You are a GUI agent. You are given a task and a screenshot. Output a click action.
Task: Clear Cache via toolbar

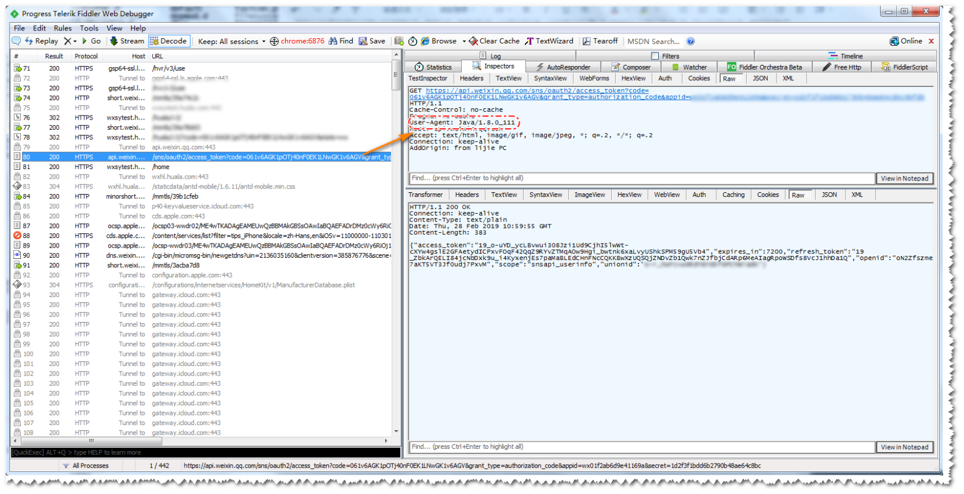pos(494,41)
